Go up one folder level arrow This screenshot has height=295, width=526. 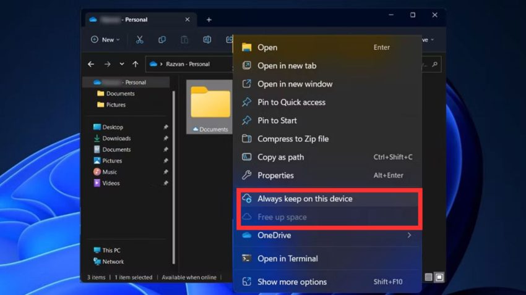[135, 64]
